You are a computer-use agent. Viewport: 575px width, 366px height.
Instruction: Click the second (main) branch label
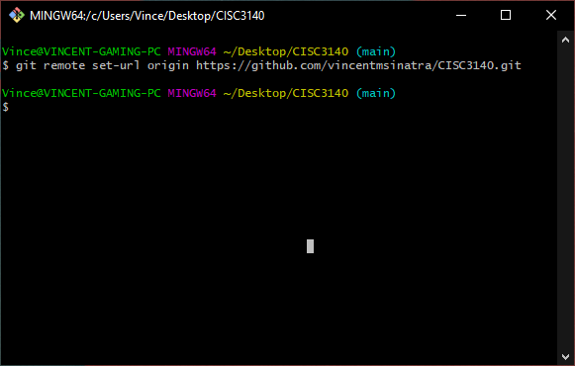[x=376, y=93]
